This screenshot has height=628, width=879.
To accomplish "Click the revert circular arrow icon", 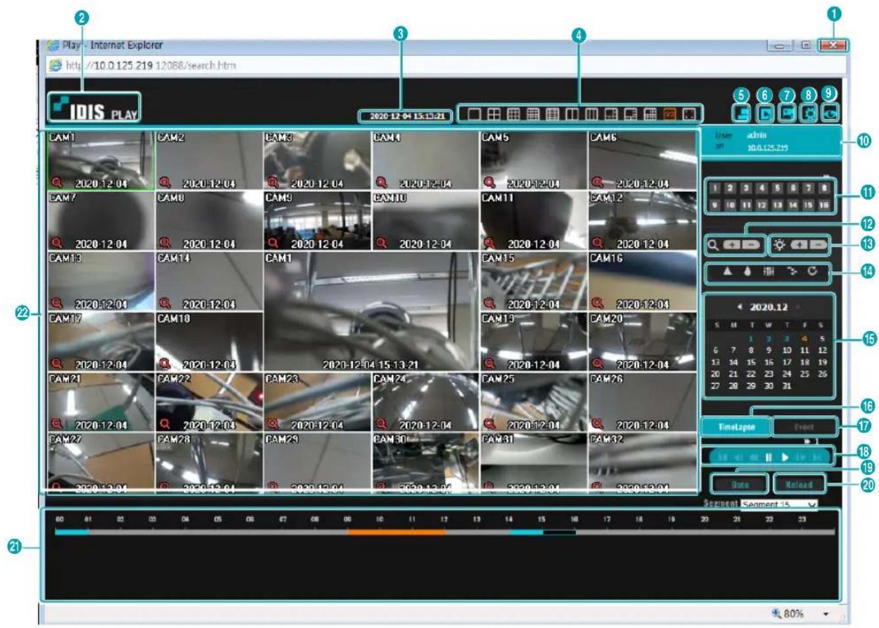I will 813,271.
